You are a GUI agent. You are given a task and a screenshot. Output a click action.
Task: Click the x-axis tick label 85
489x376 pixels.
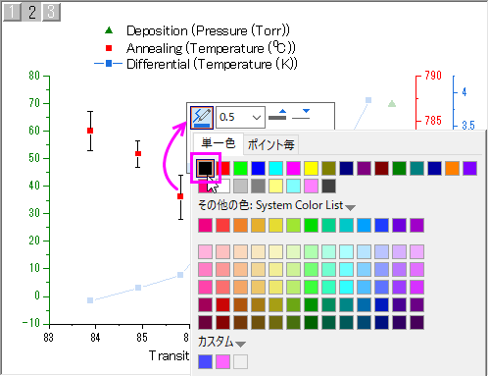click(142, 338)
